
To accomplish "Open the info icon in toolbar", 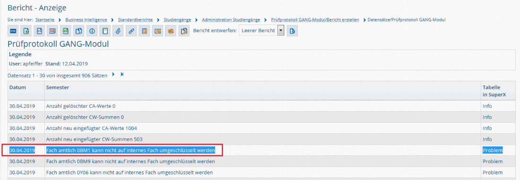I will (92, 31).
